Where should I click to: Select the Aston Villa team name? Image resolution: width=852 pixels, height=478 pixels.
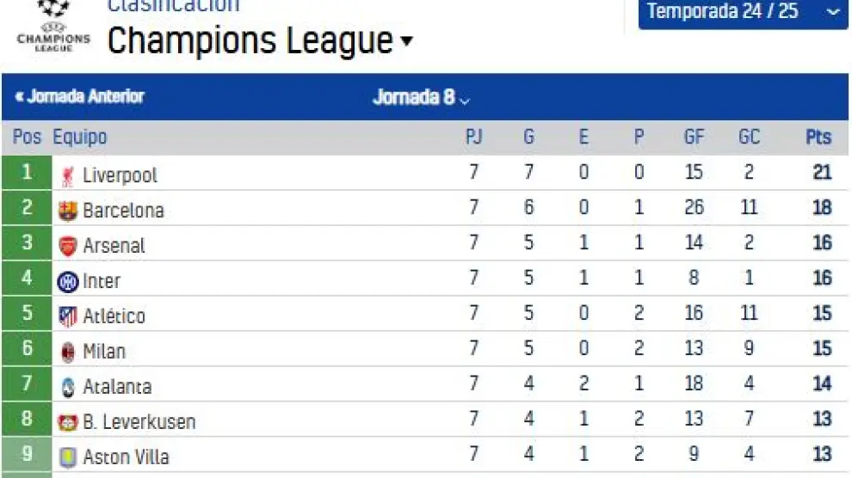(x=126, y=457)
